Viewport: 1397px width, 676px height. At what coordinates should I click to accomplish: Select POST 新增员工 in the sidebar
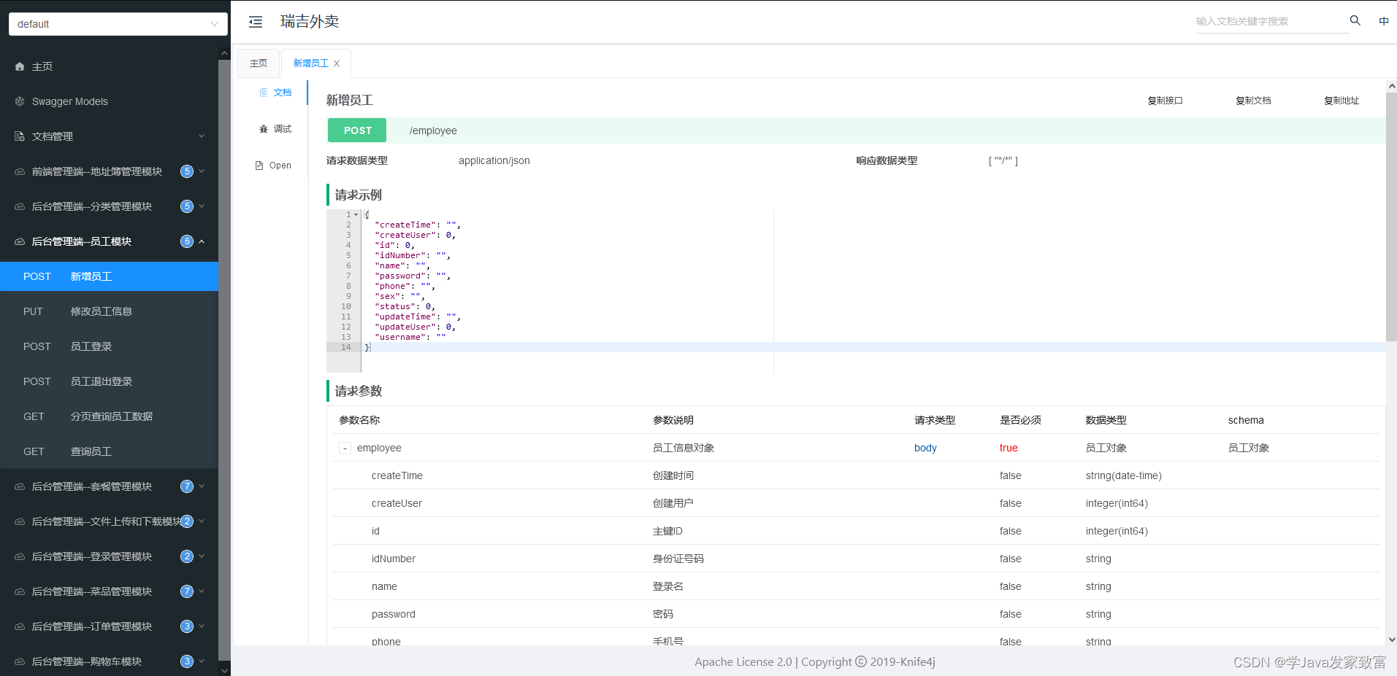tap(109, 276)
